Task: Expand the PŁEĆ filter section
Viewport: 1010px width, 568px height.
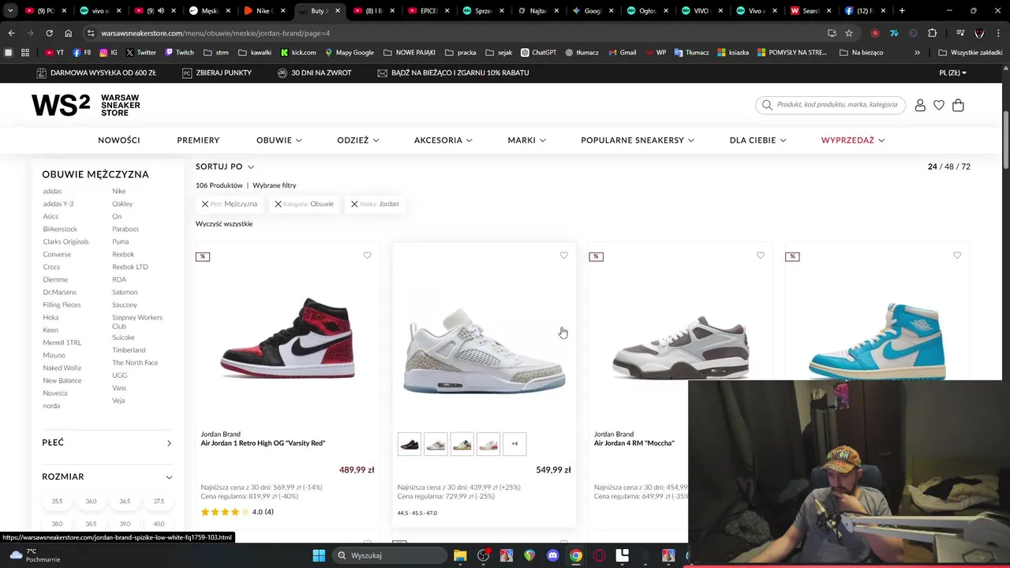Action: pyautogui.click(x=107, y=443)
